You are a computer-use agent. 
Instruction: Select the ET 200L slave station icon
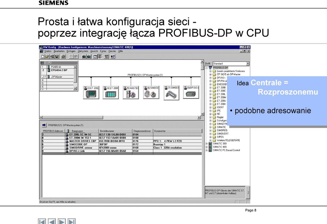(91, 92)
